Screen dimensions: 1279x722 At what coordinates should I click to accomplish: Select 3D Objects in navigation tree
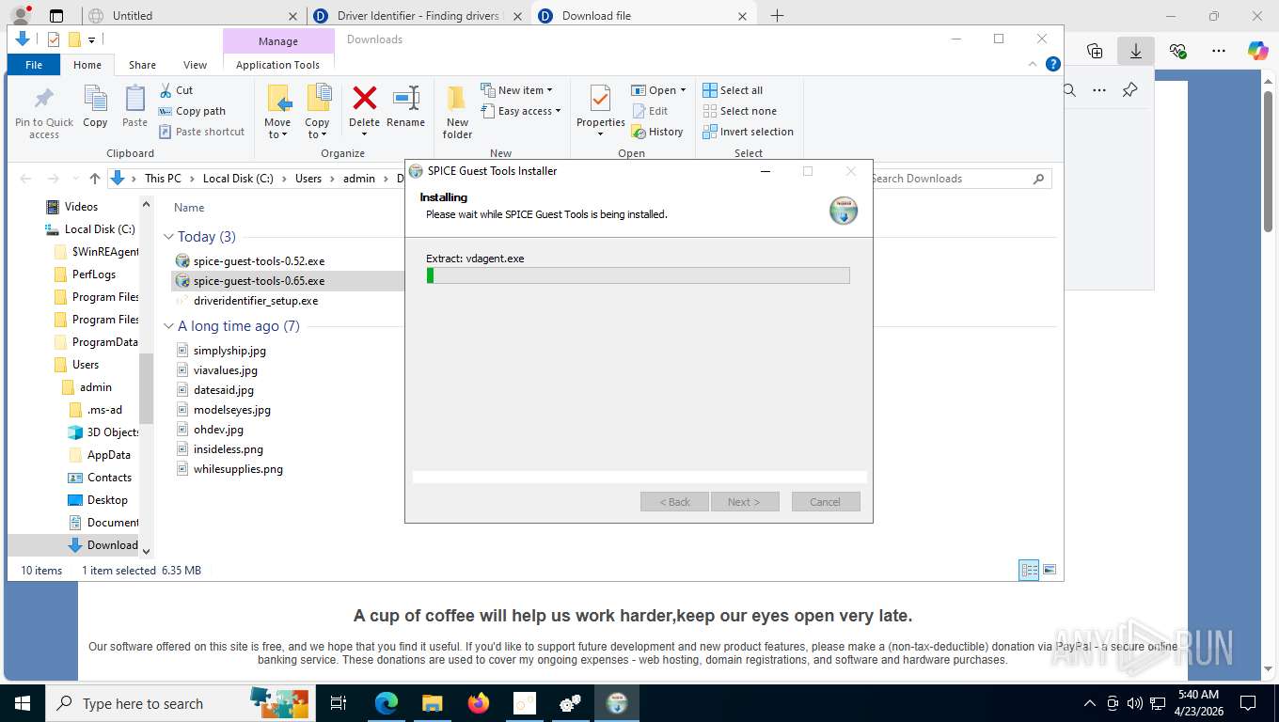pos(113,432)
